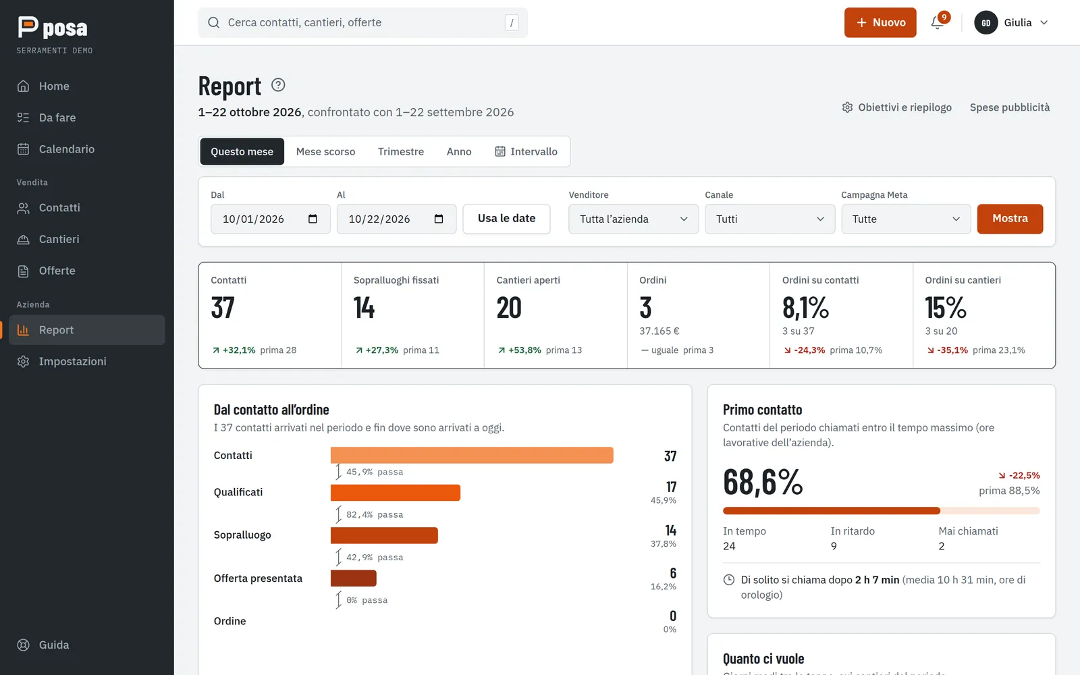Screen dimensions: 1080x675
Task: Open Calendario in the sidebar
Action: (87, 149)
